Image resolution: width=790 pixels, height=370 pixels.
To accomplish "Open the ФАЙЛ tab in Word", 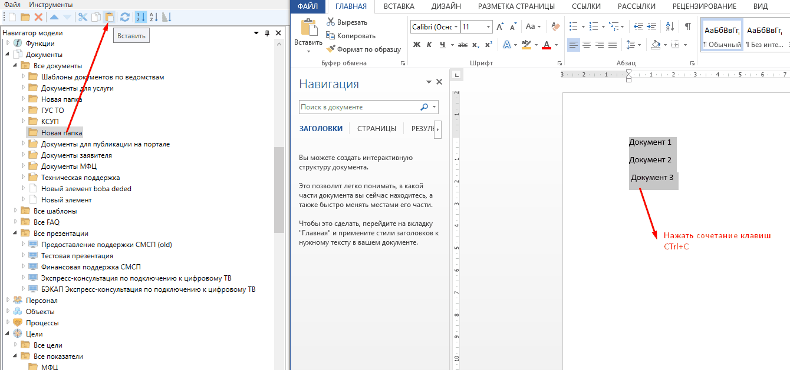I will 308,6.
